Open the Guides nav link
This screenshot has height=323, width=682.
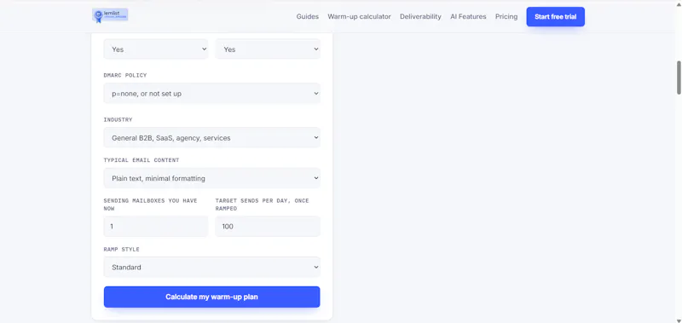tap(308, 16)
